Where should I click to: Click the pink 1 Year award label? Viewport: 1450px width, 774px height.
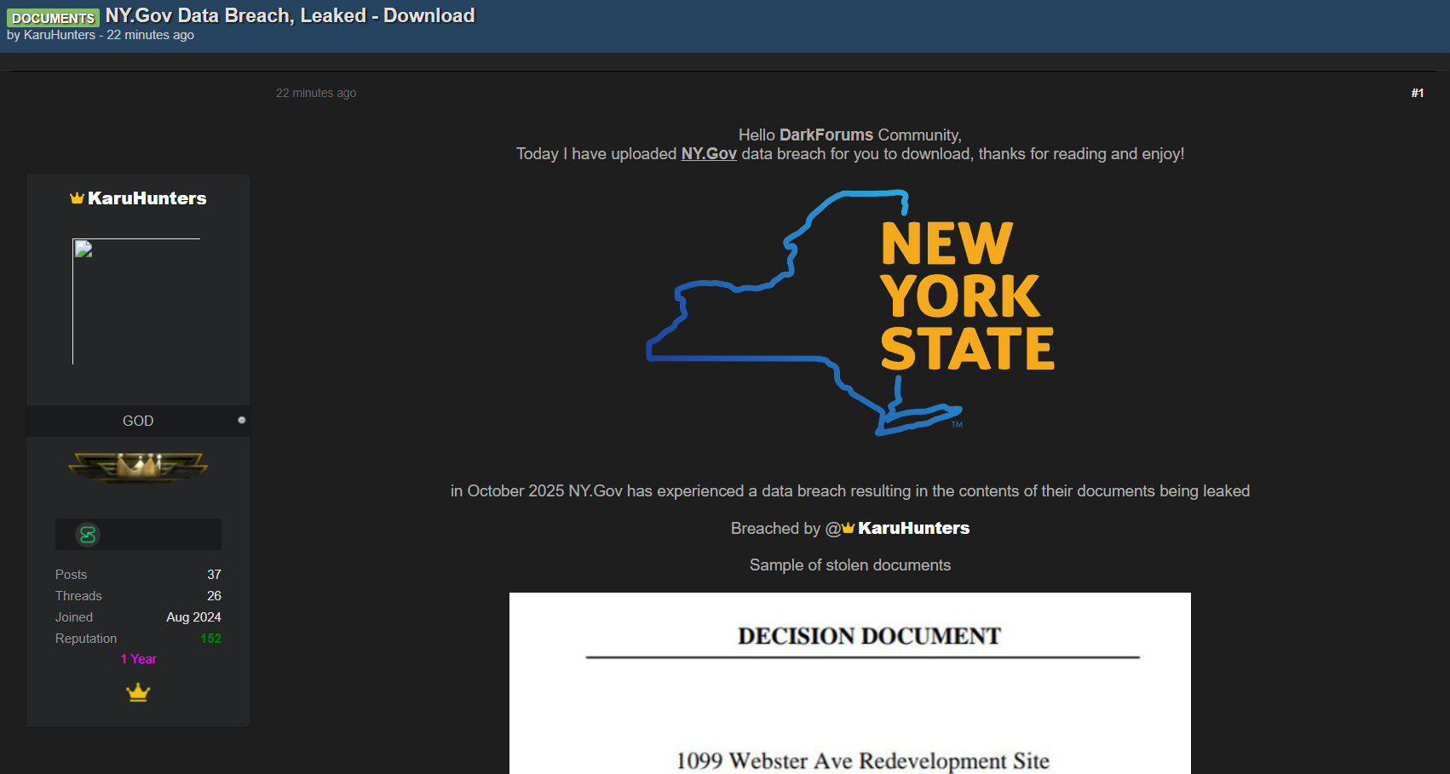pos(138,659)
